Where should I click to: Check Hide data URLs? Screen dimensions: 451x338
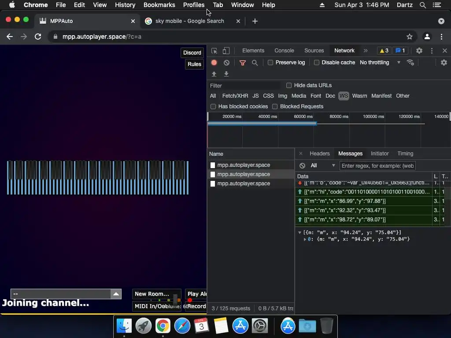tap(289, 85)
